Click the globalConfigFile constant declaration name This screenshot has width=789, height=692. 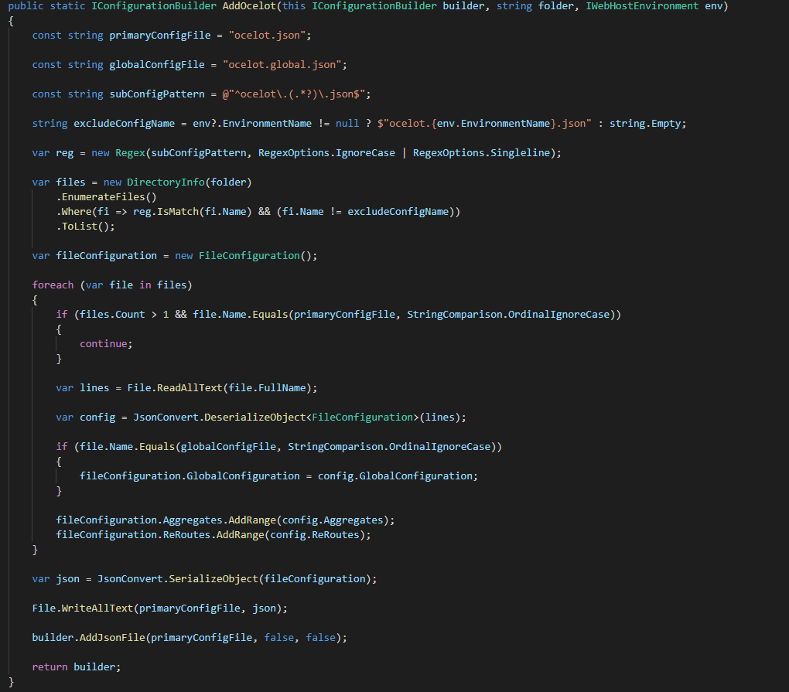click(157, 64)
